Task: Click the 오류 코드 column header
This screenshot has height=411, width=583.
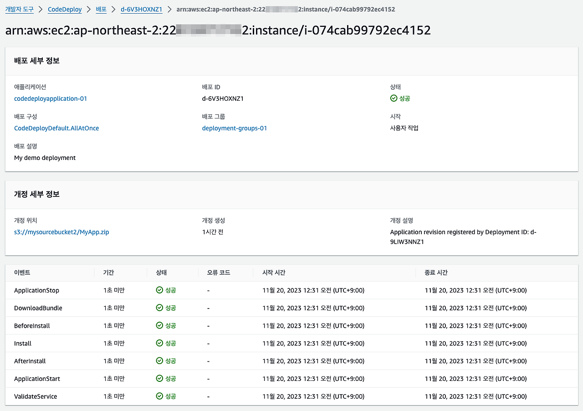Action: (x=219, y=272)
